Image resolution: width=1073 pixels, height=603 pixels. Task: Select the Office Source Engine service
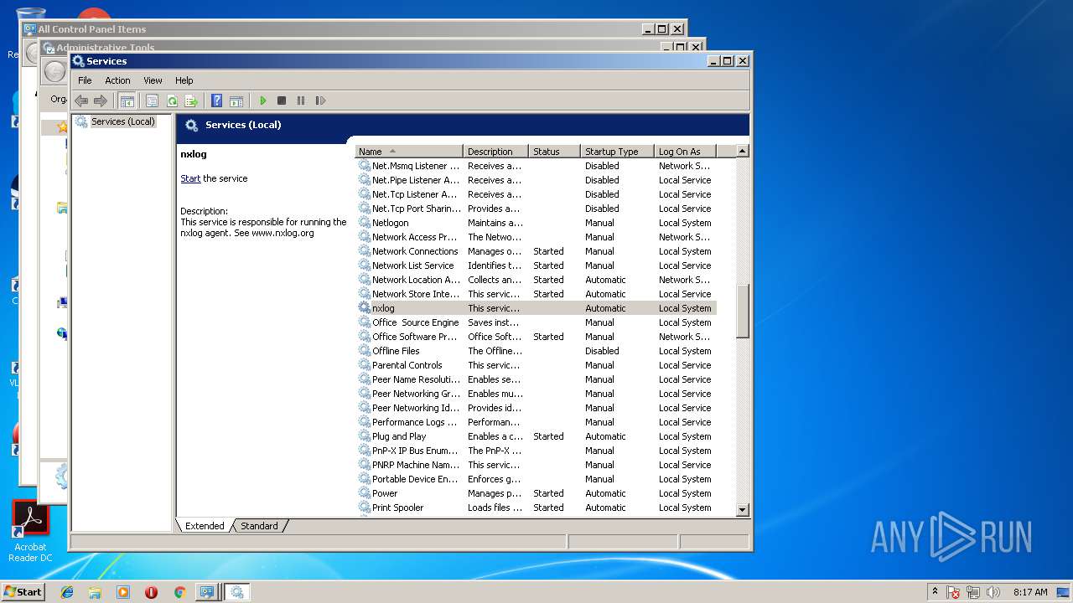536,322
